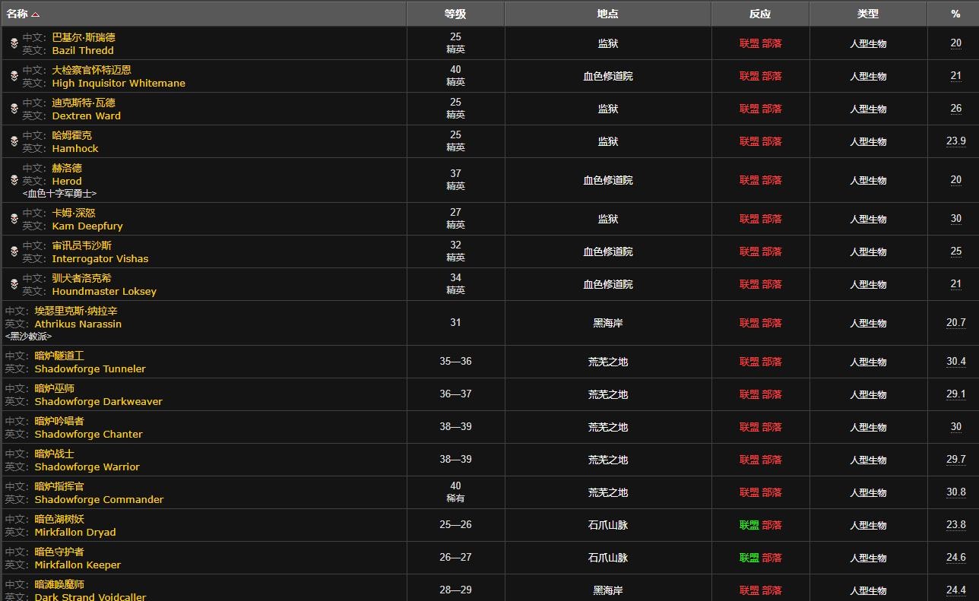Open the Shadowforge Darkweaver link
The image size is (979, 601).
click(98, 402)
